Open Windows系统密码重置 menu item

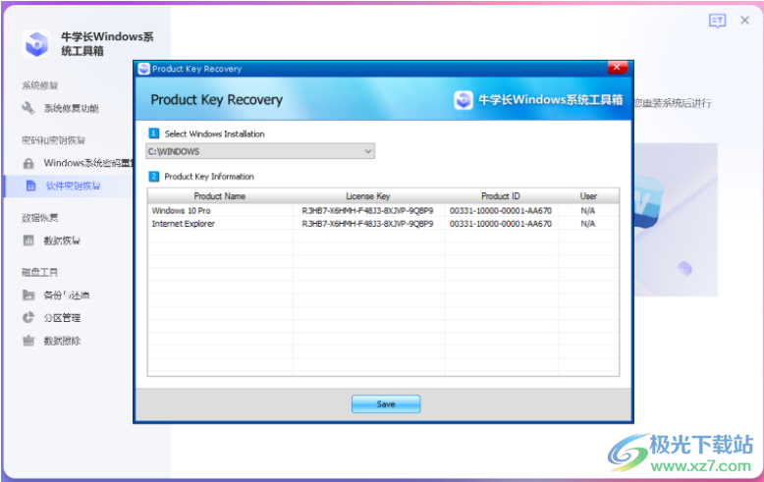click(x=87, y=163)
